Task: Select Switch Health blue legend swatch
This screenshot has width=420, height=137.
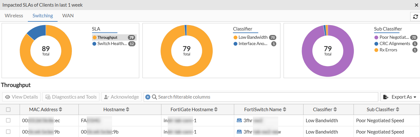Action: pyautogui.click(x=94, y=44)
